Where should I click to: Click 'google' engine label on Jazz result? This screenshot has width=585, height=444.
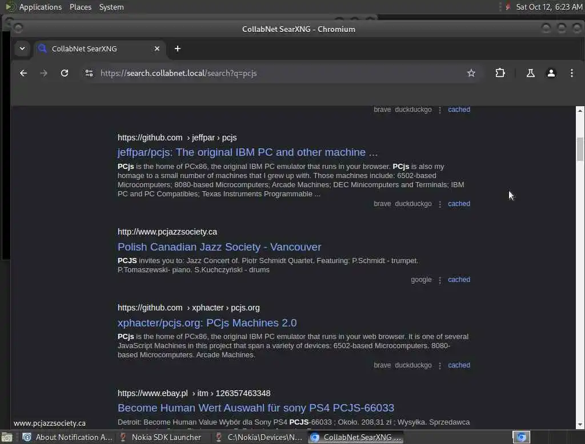[421, 280]
